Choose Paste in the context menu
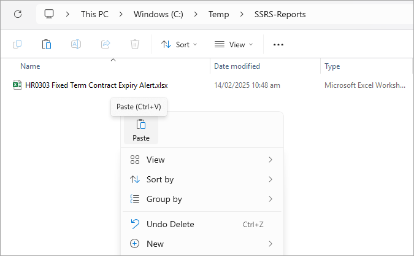 (141, 131)
